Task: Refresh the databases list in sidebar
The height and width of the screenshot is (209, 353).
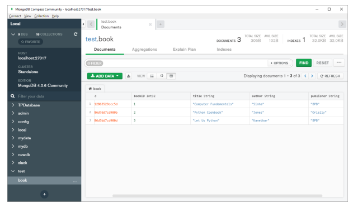Action: (76, 34)
